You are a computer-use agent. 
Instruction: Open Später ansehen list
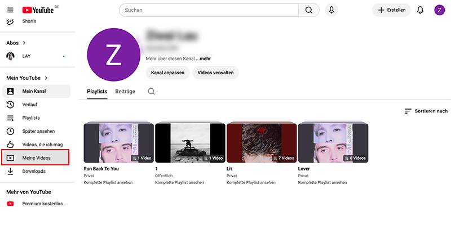pos(36,131)
